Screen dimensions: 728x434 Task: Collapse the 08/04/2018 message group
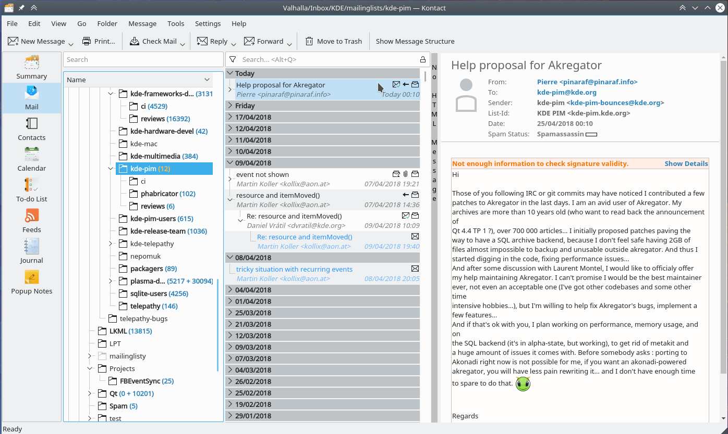(x=230, y=258)
